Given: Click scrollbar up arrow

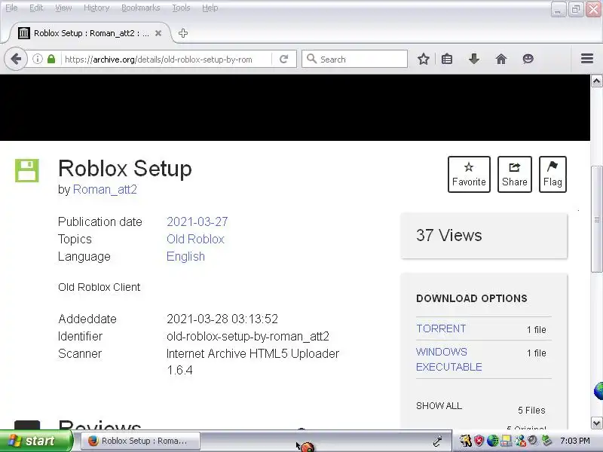Looking at the screenshot, I should tap(596, 81).
